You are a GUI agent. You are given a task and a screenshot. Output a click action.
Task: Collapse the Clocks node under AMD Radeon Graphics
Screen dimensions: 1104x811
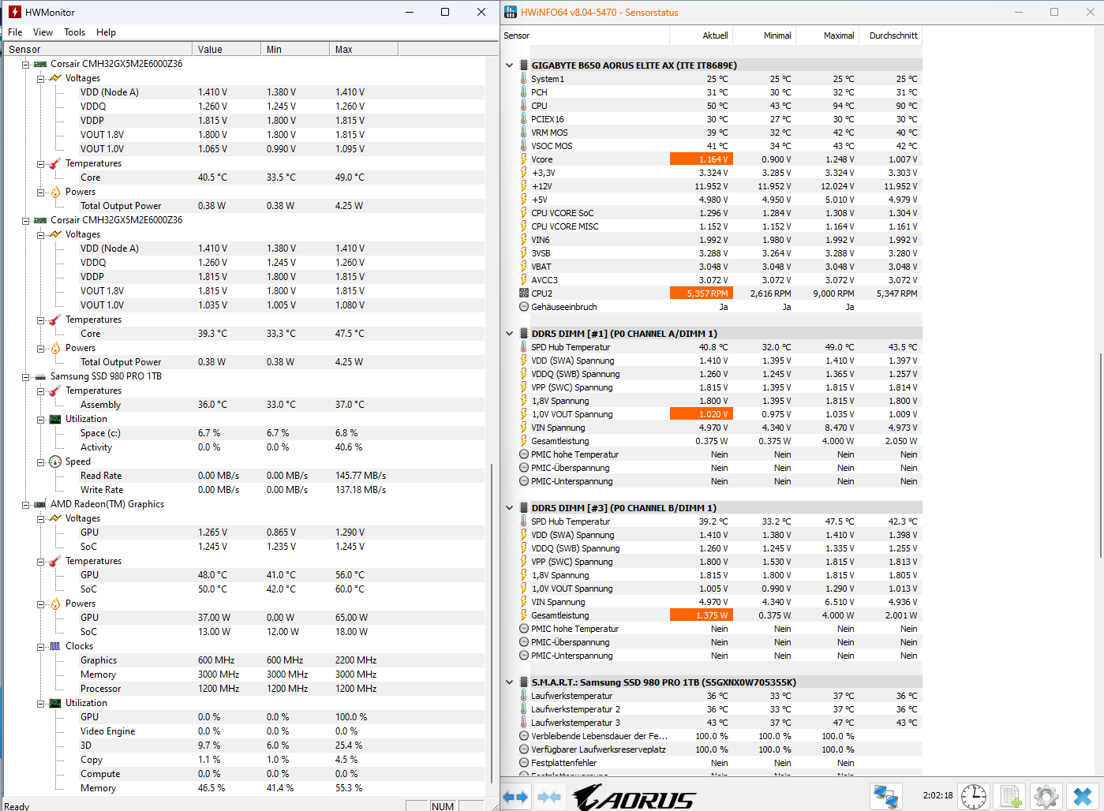[40, 646]
